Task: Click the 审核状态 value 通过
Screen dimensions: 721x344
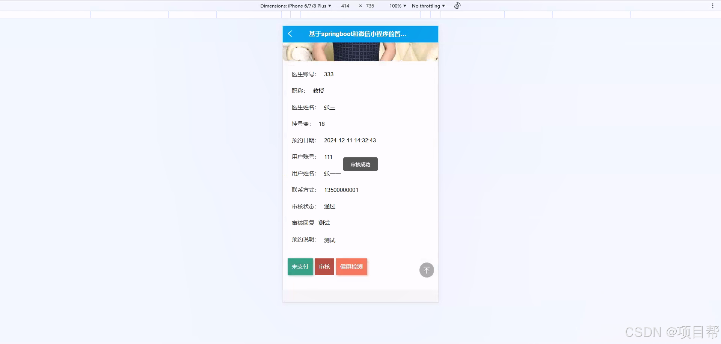Action: pos(329,206)
